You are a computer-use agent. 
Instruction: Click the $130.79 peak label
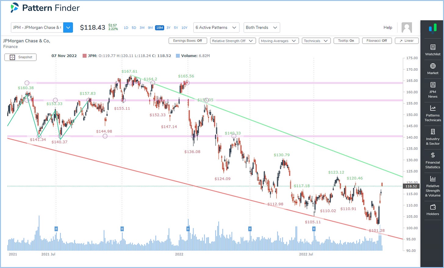[x=282, y=155]
